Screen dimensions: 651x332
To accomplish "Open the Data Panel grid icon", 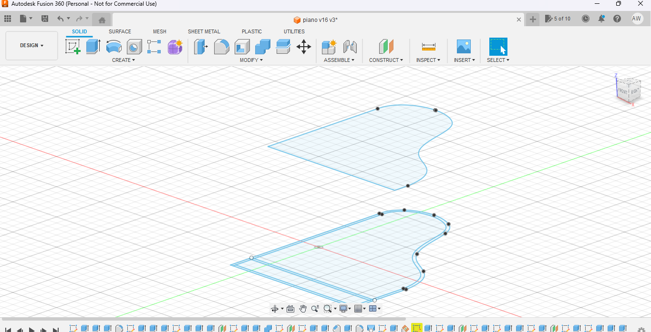I will coord(8,19).
